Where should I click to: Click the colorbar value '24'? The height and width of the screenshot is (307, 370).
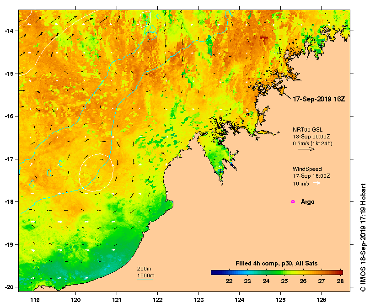click(266, 281)
